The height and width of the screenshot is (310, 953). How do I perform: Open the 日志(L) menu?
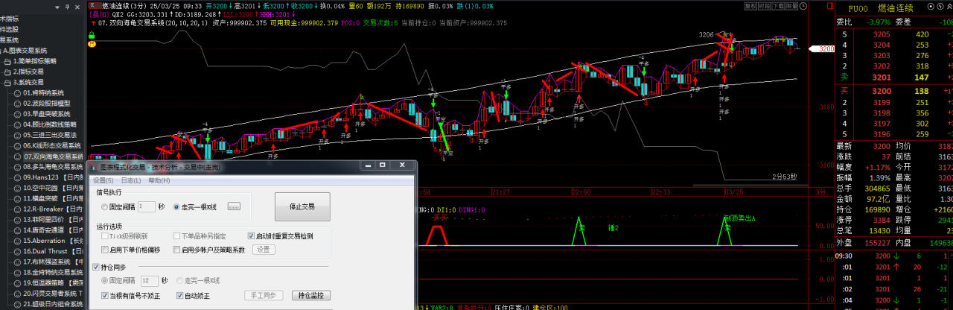tap(131, 180)
